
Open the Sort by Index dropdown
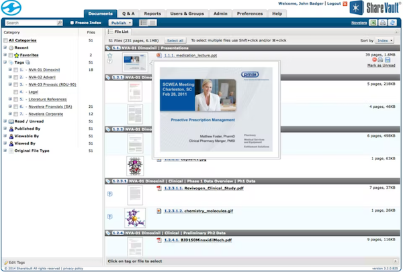pyautogui.click(x=384, y=40)
